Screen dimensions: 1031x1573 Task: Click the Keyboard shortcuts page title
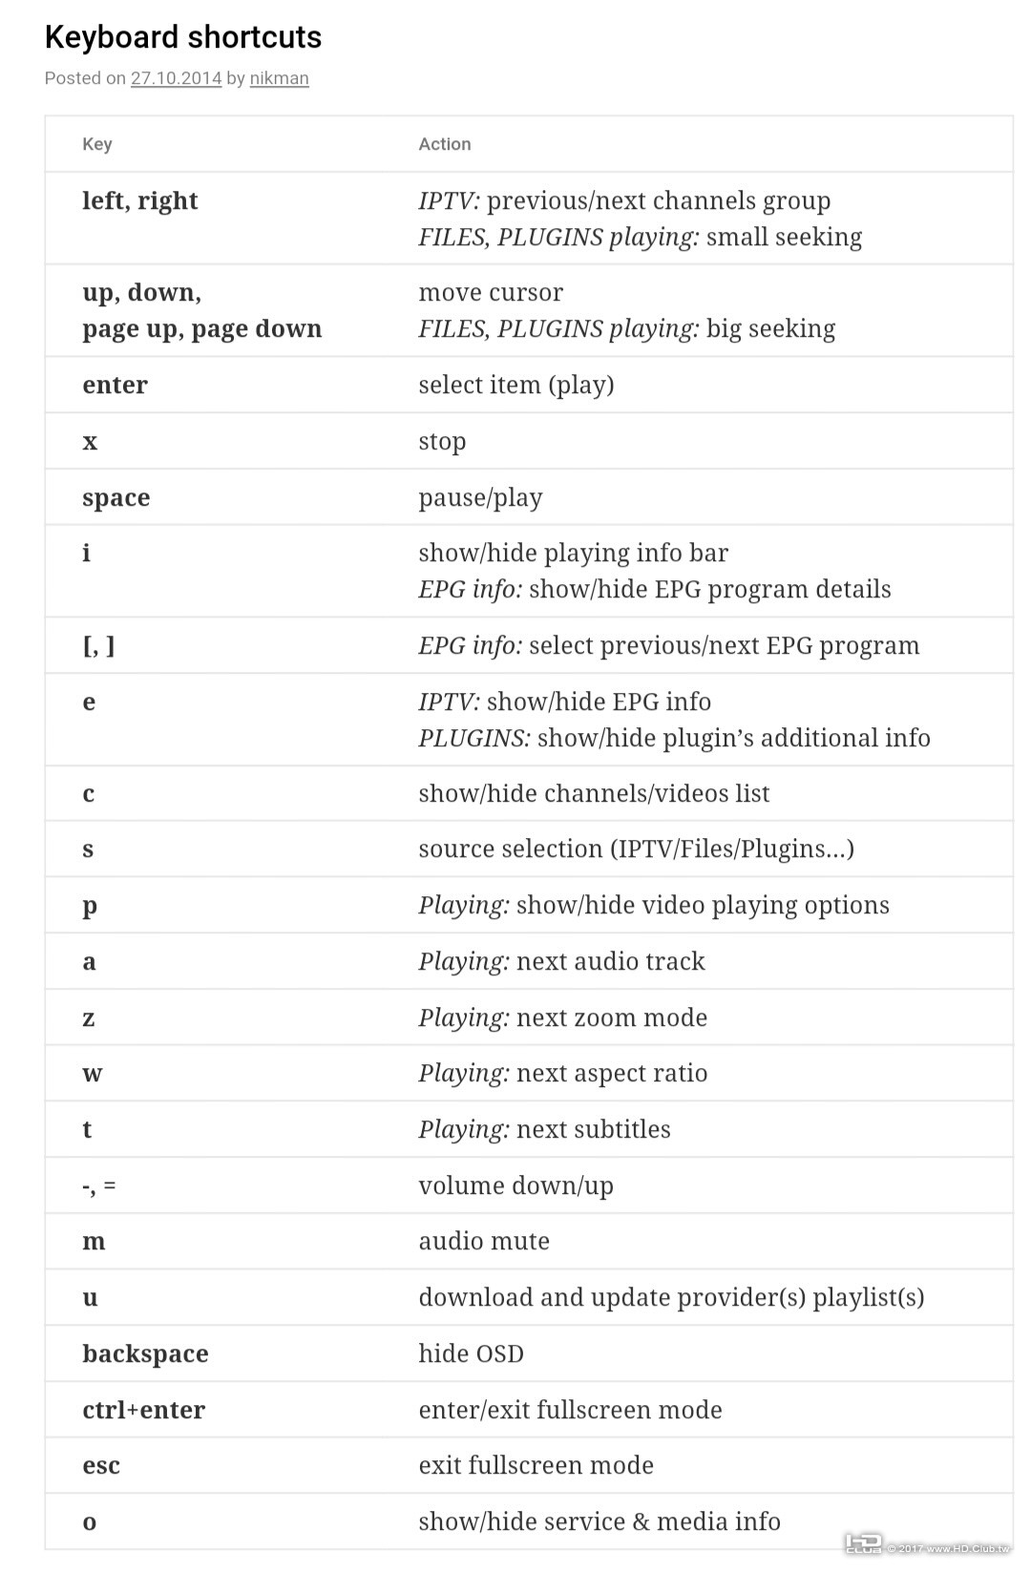(183, 37)
